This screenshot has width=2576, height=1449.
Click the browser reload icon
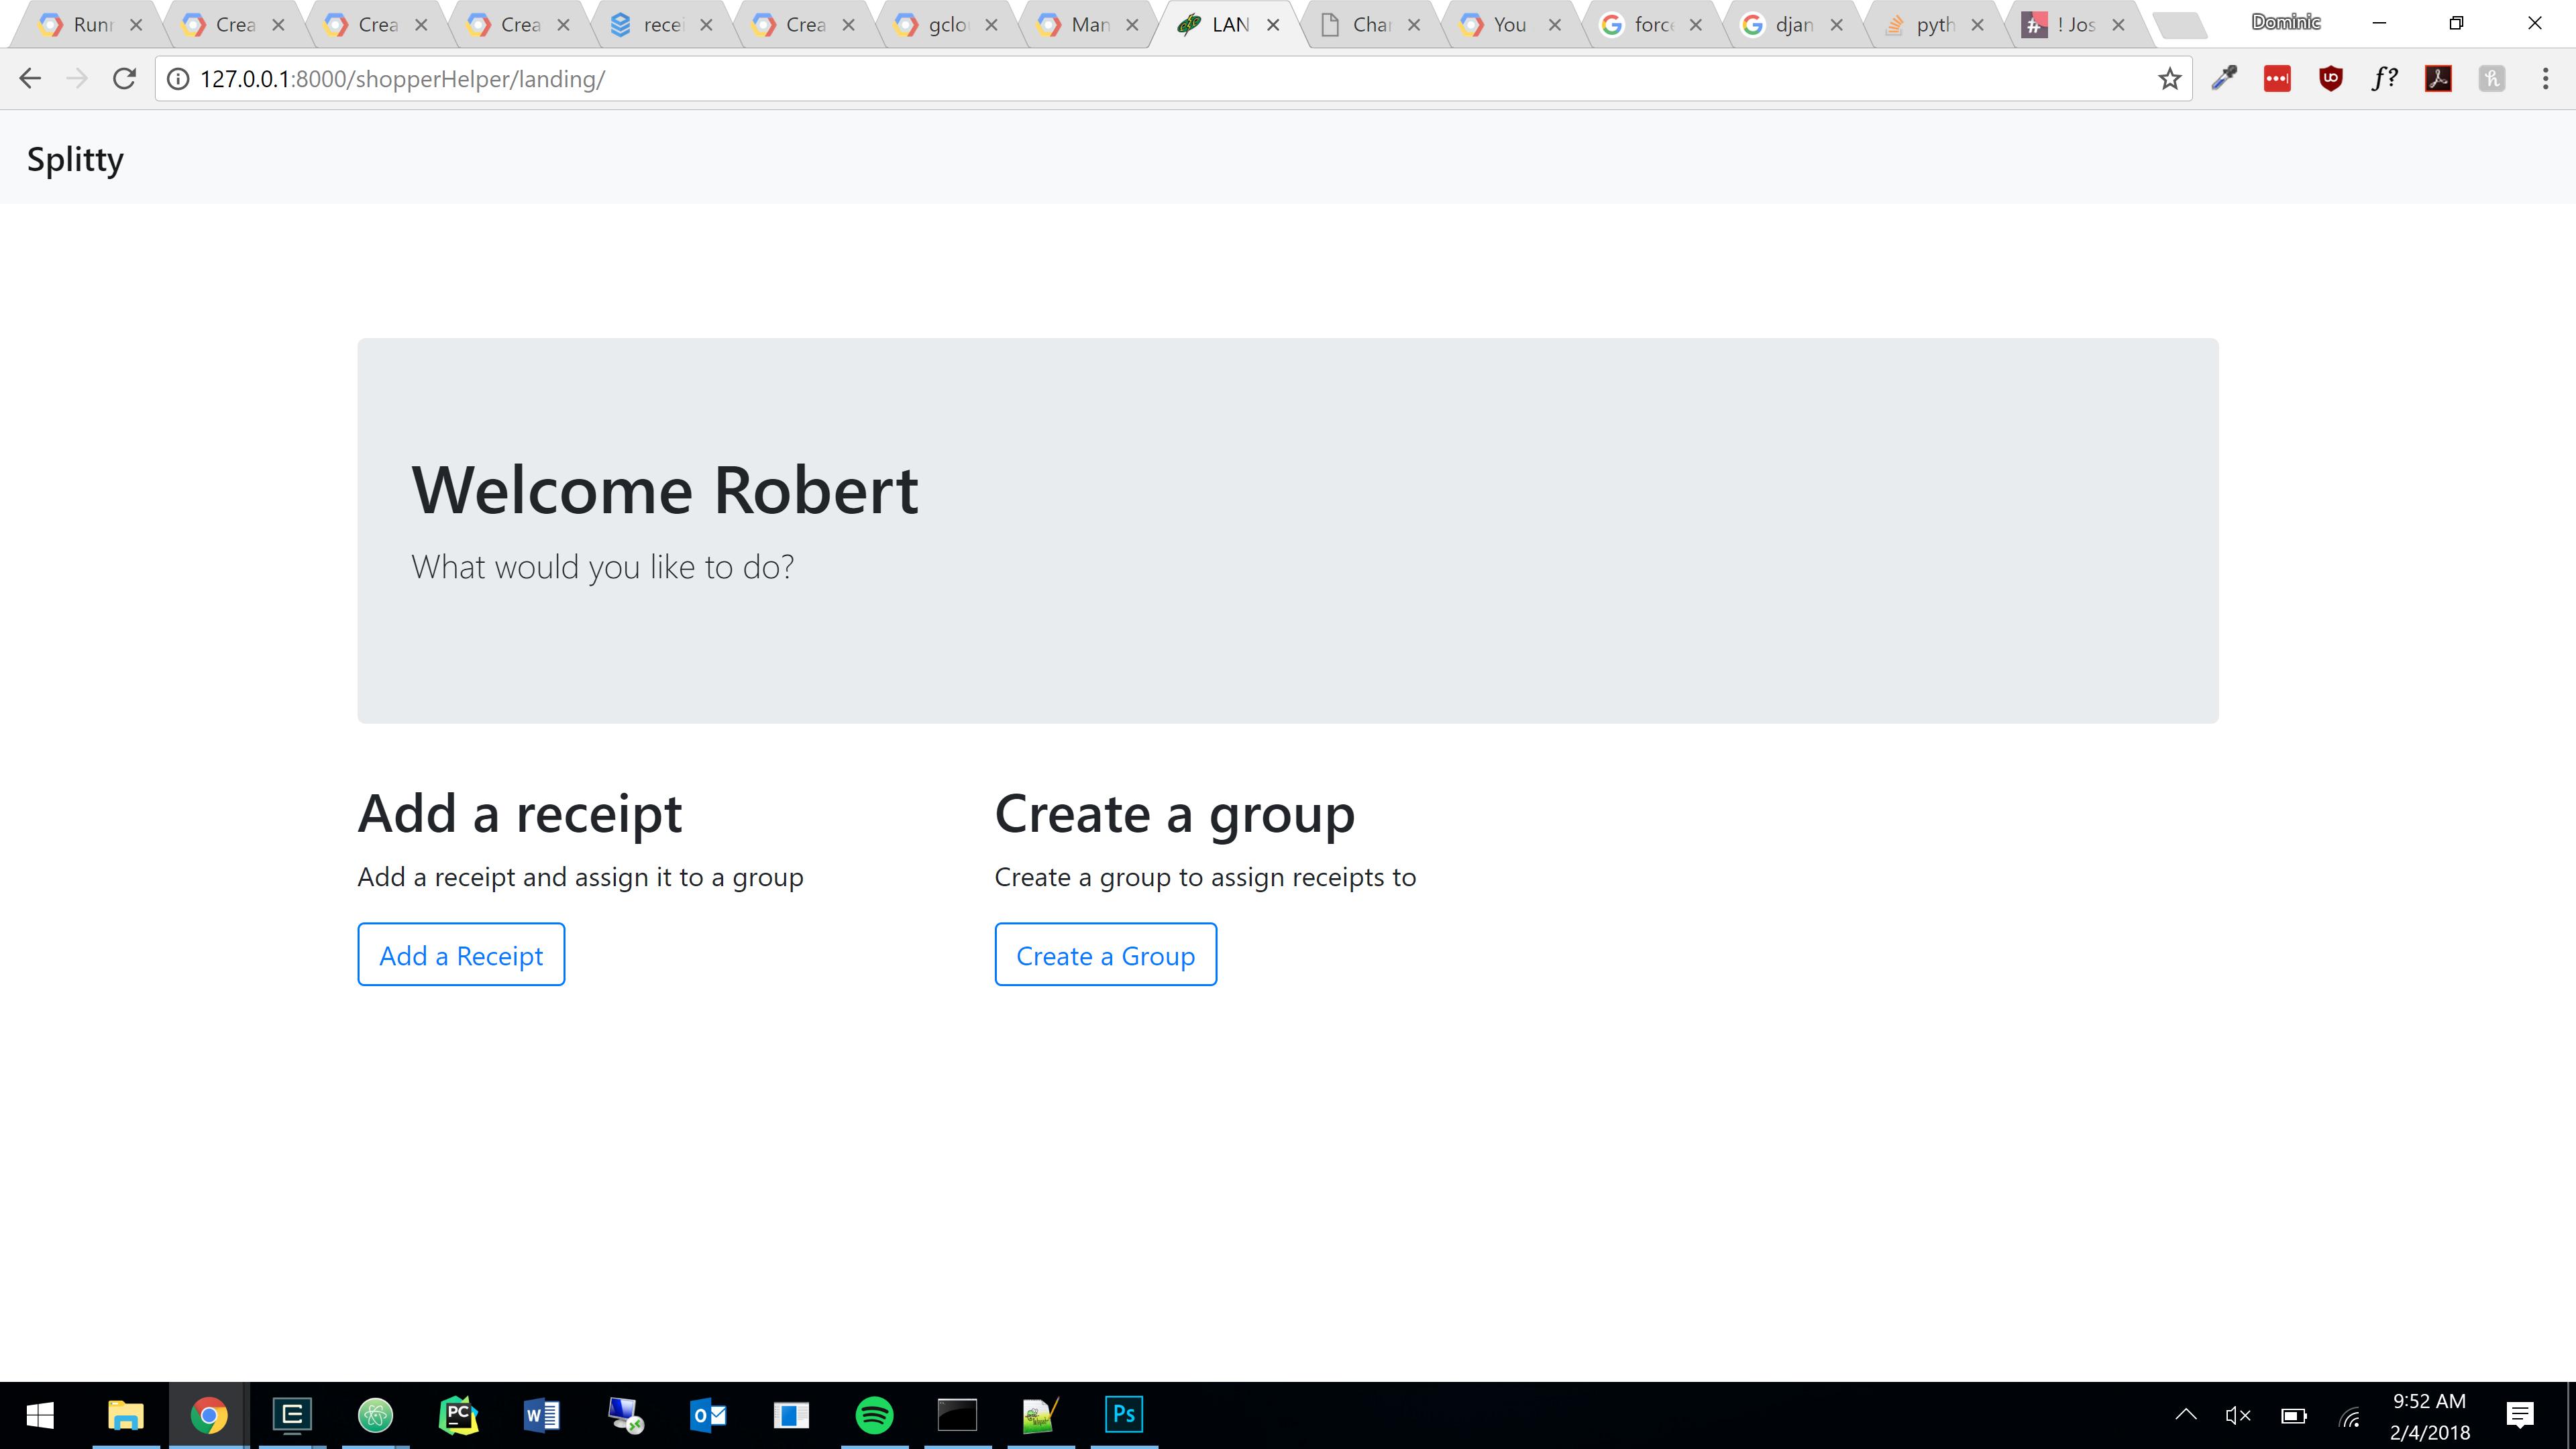[x=124, y=78]
